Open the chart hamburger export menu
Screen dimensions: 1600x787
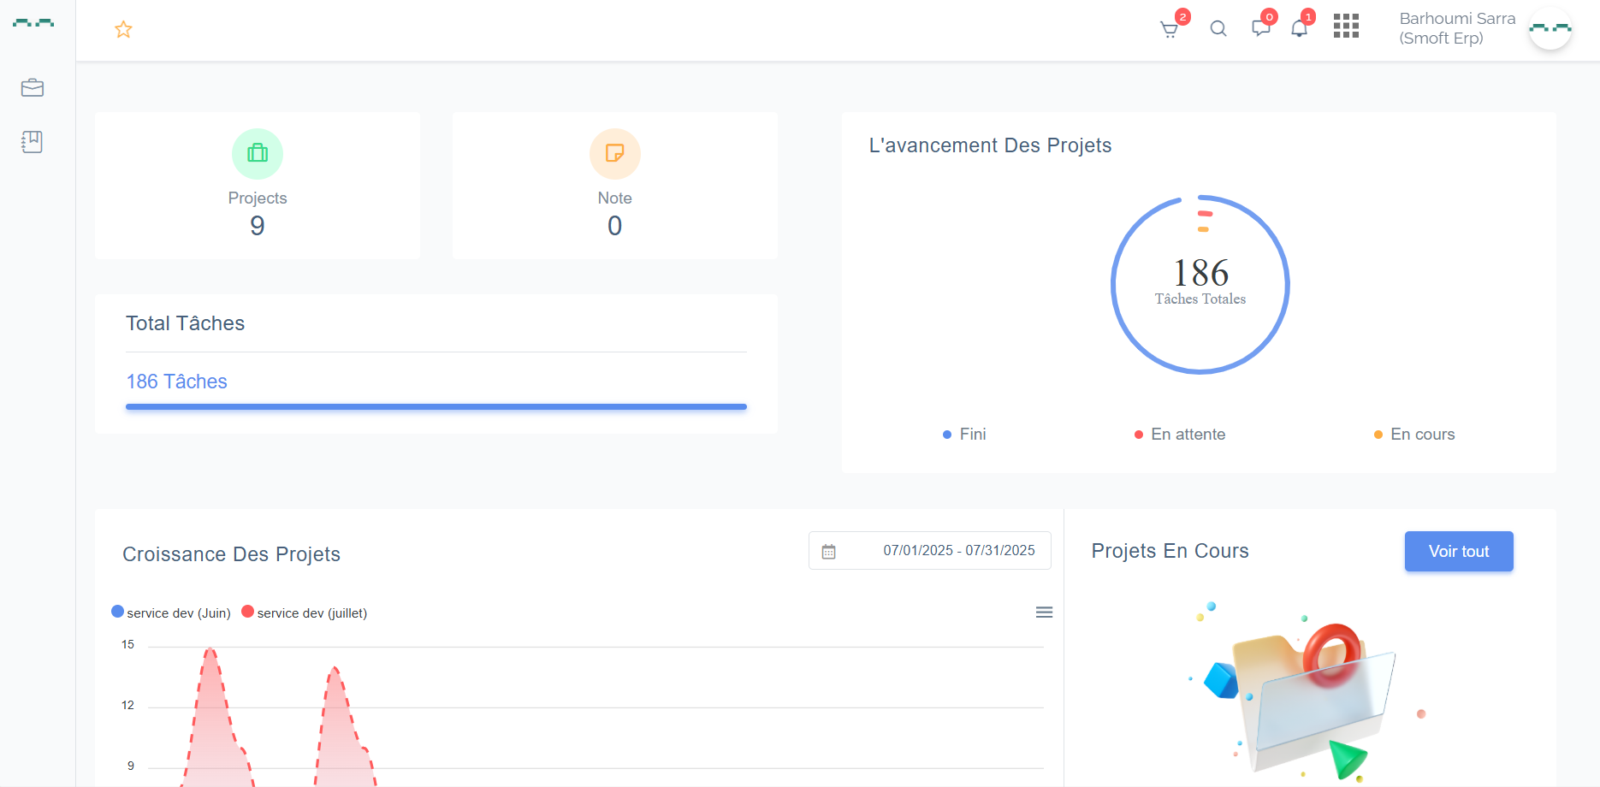click(x=1044, y=612)
